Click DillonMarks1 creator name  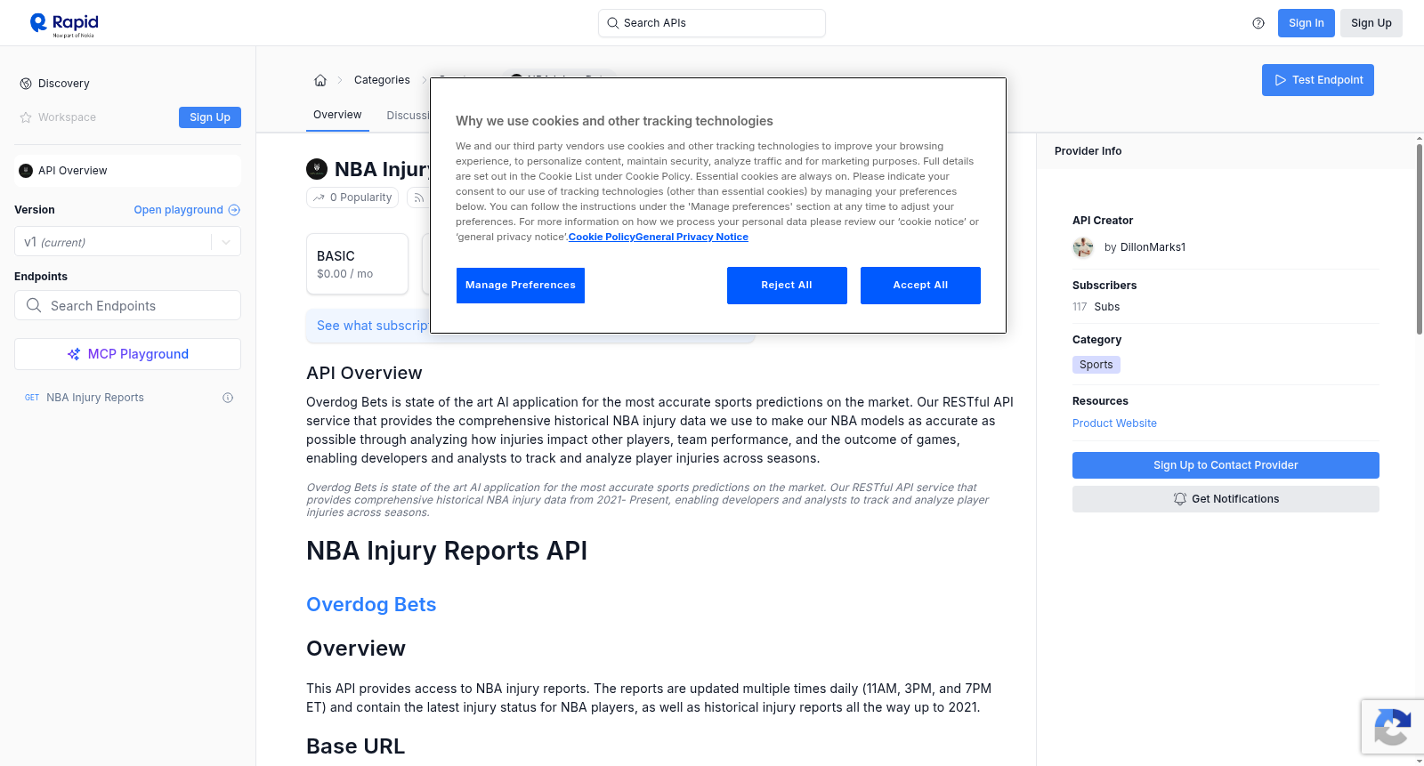[x=1153, y=247]
